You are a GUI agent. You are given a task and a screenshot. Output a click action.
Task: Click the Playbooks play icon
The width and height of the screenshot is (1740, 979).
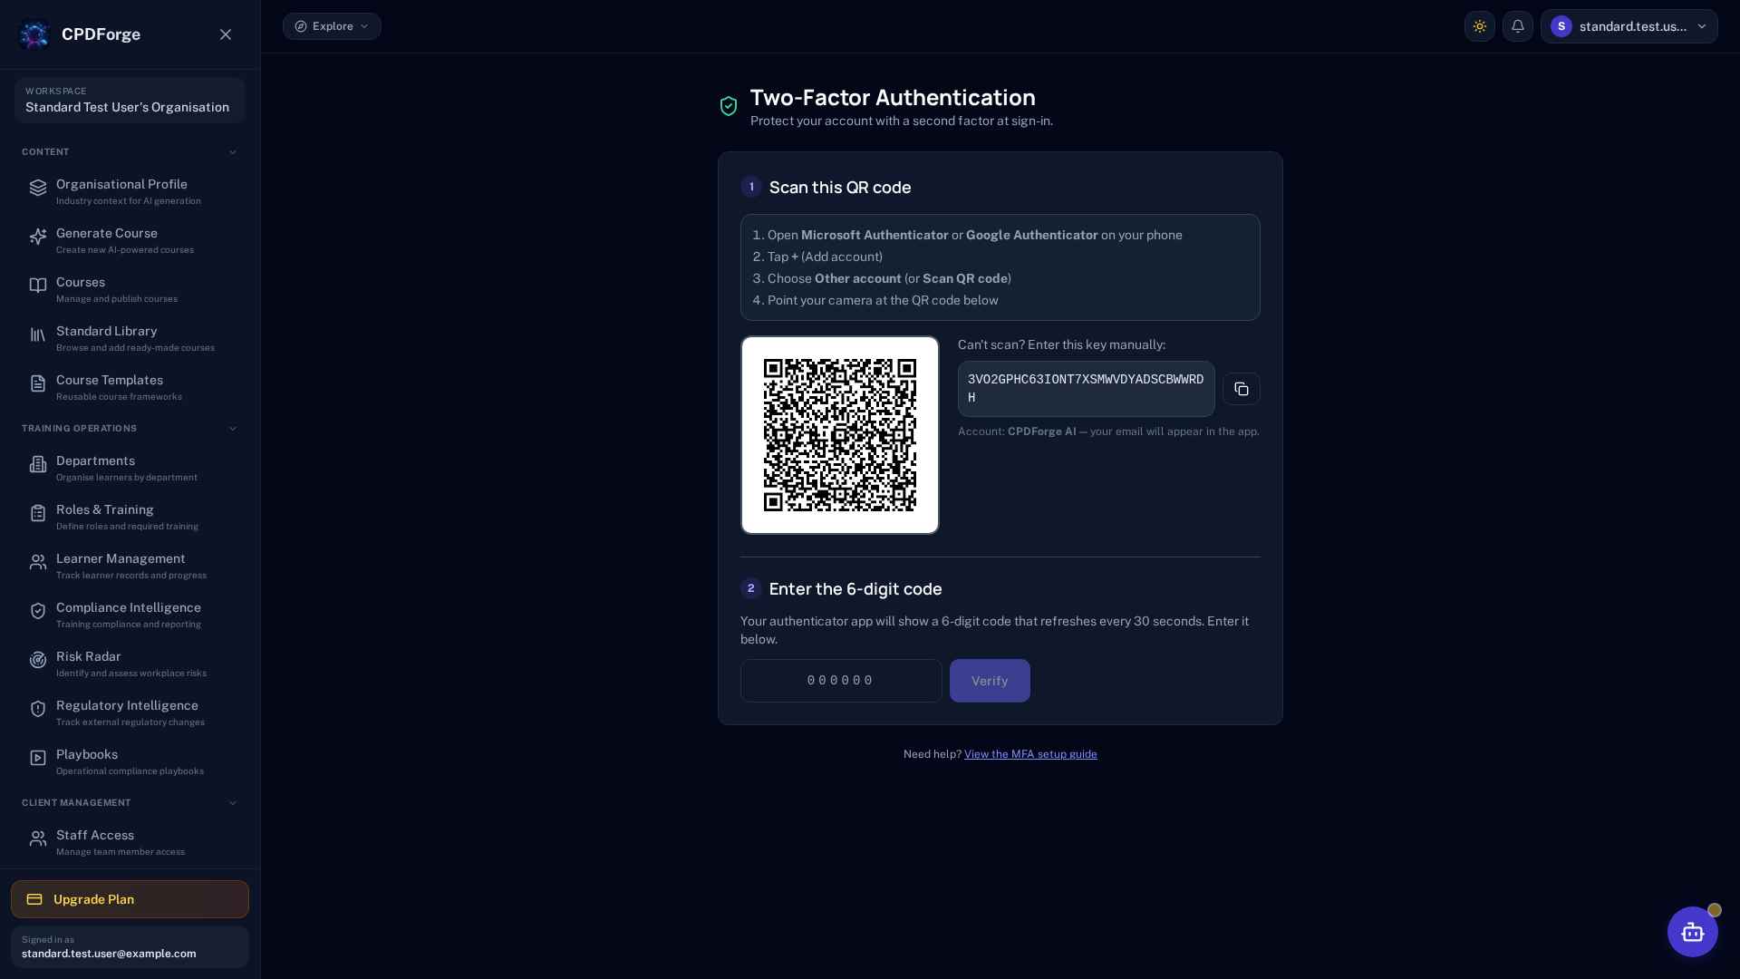tap(38, 758)
